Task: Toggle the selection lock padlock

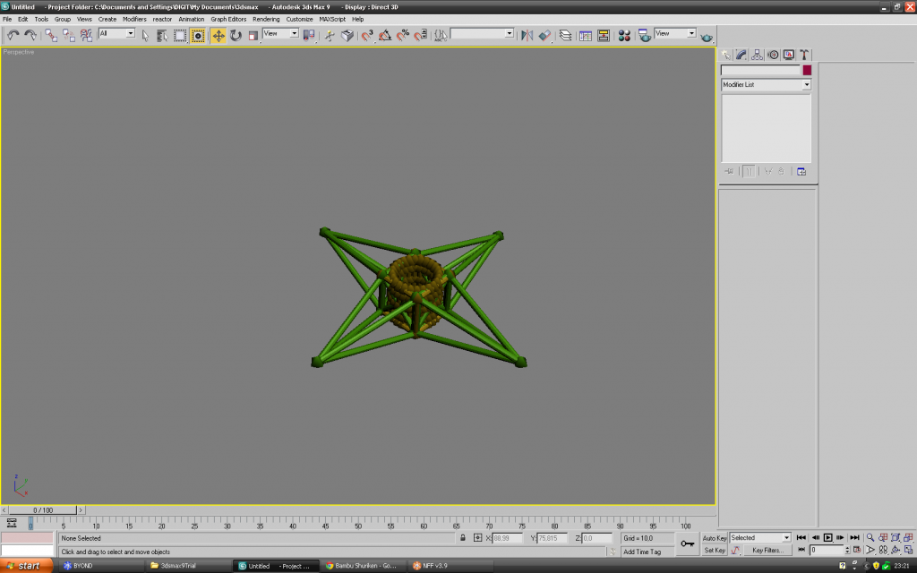Action: pyautogui.click(x=463, y=538)
